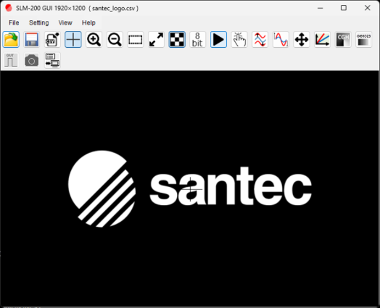Screen dimensions: 380x308
Task: Zoom out with the magnifier minus icon
Action: [x=115, y=40]
